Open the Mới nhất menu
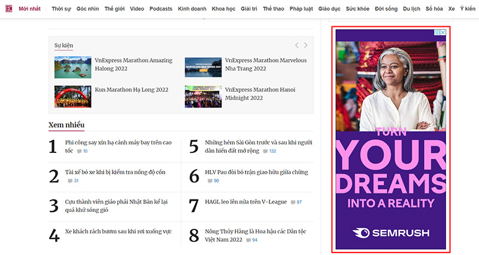 pos(29,8)
